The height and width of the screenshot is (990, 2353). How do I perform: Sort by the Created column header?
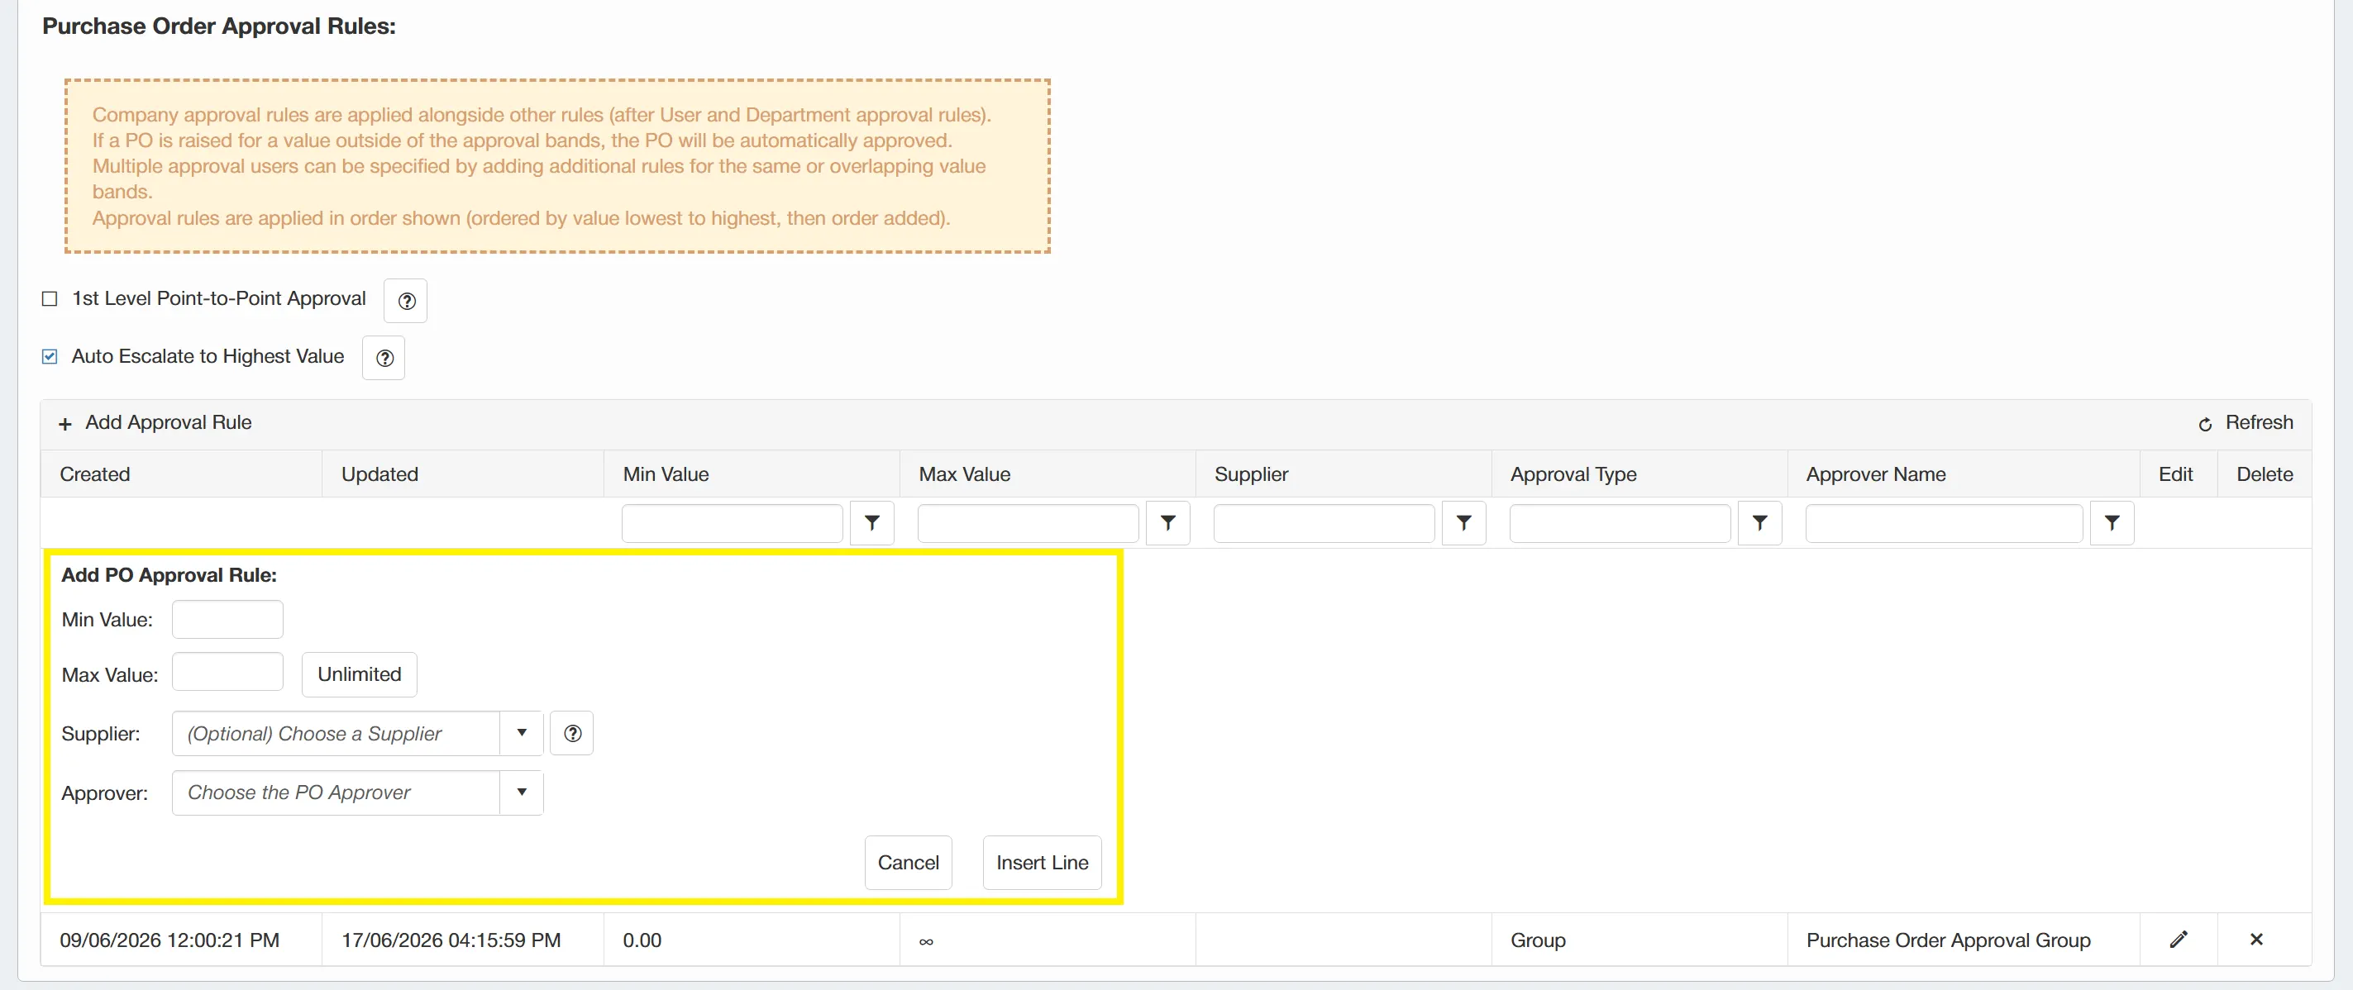(95, 474)
